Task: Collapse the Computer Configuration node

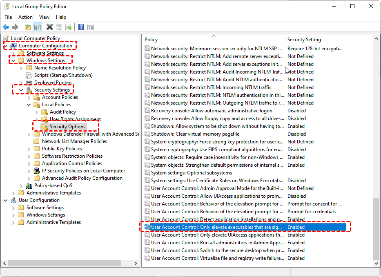Action: [x=6, y=46]
